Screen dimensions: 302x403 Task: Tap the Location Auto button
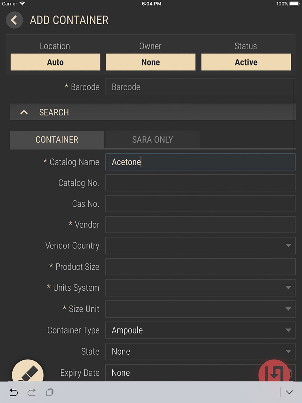(x=55, y=62)
